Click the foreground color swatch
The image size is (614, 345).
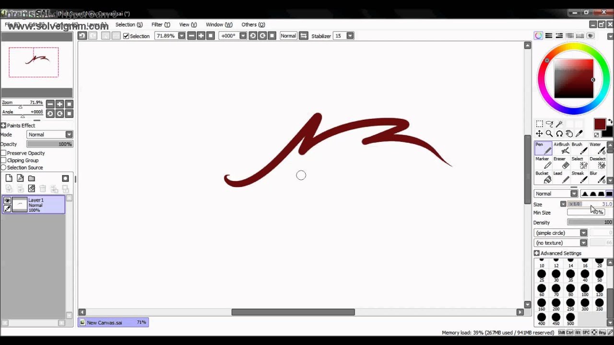coord(599,124)
